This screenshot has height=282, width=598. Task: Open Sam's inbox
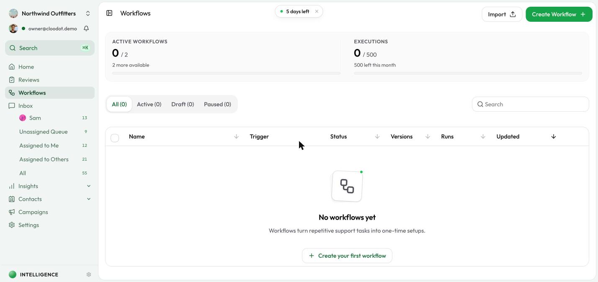coord(53,118)
